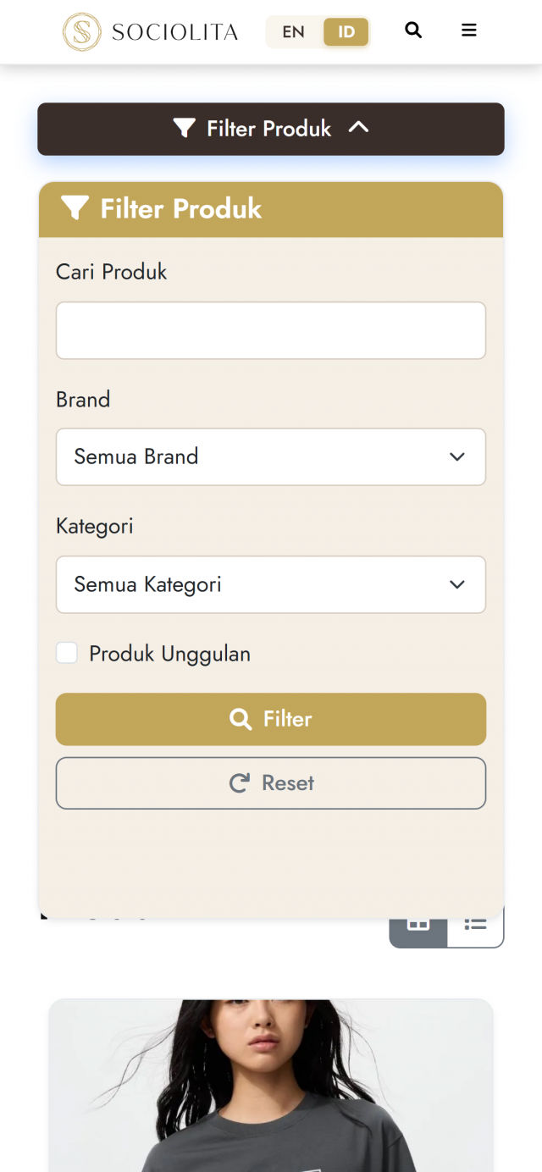Click the Filter Produk panel title

click(x=180, y=208)
